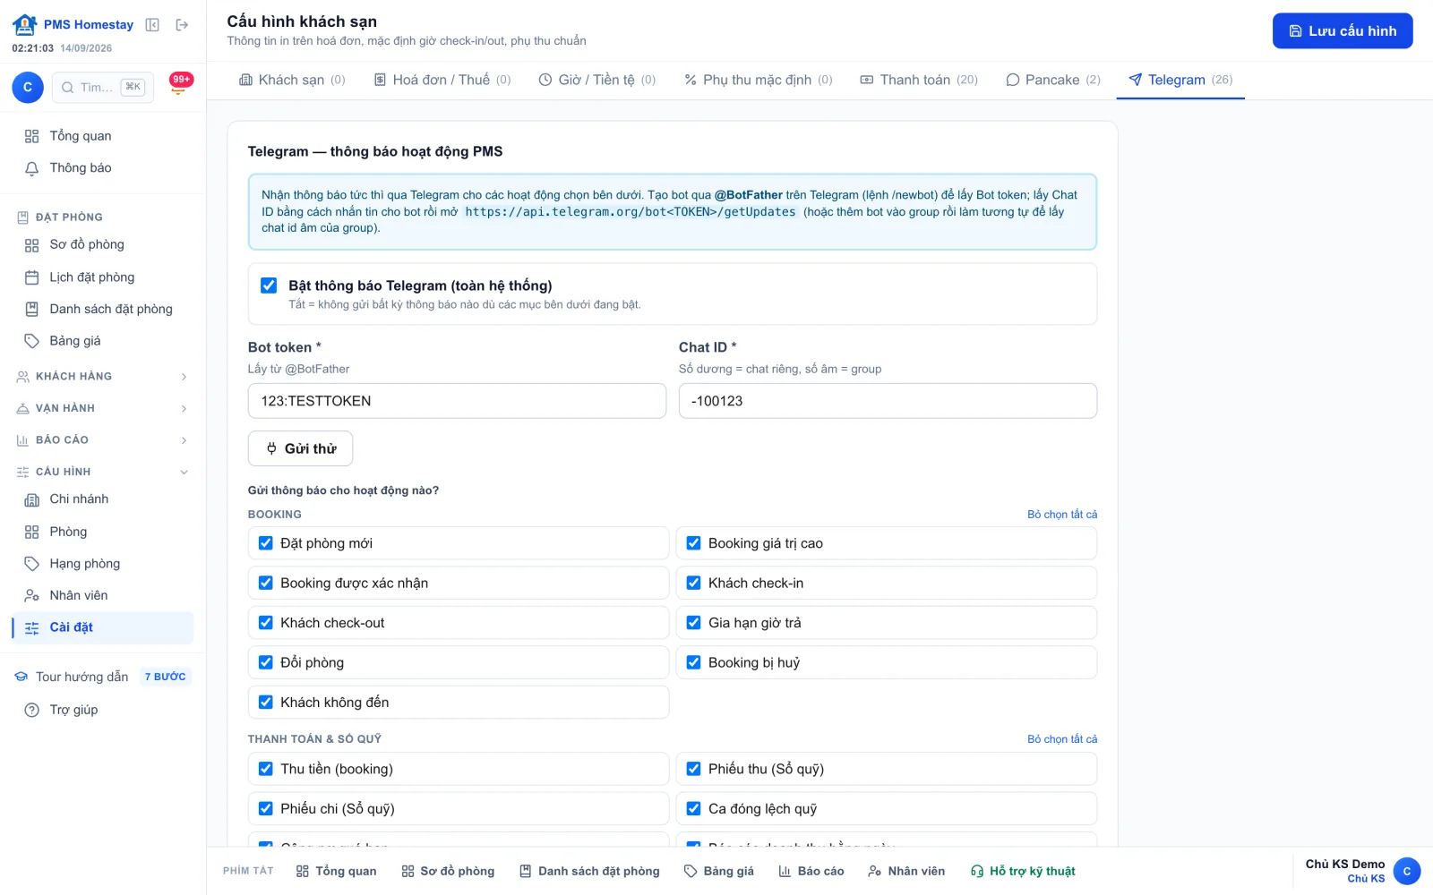
Task: Click the Thông báo bell icon in sidebar
Action: click(31, 168)
